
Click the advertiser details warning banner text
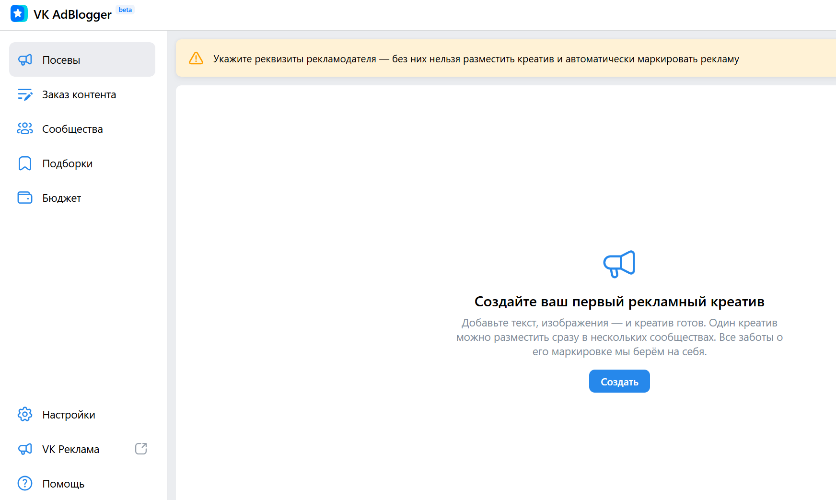pyautogui.click(x=476, y=59)
